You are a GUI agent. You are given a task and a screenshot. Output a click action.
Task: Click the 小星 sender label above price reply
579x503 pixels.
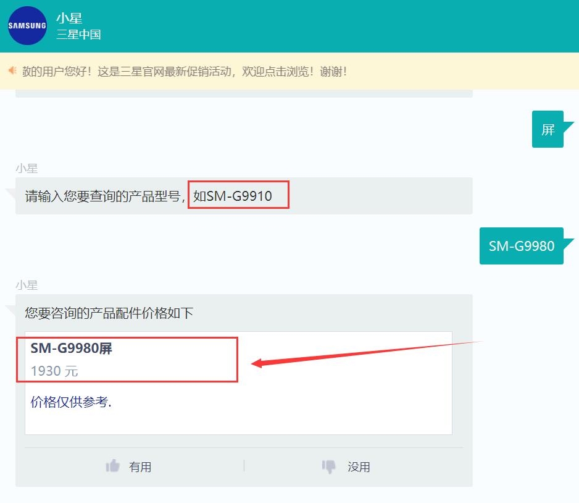[27, 285]
